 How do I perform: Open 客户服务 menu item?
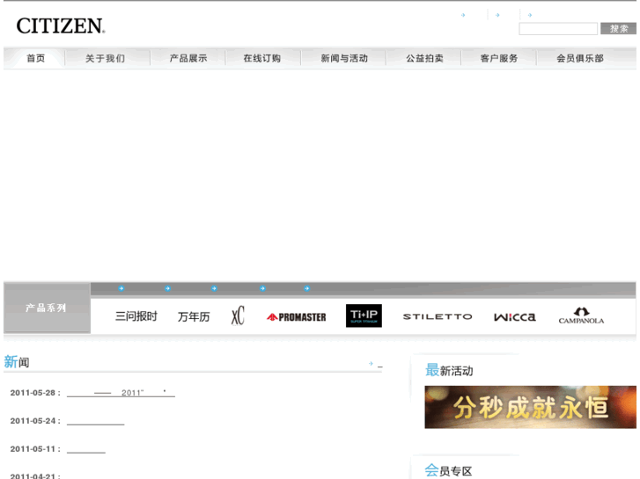tap(499, 58)
